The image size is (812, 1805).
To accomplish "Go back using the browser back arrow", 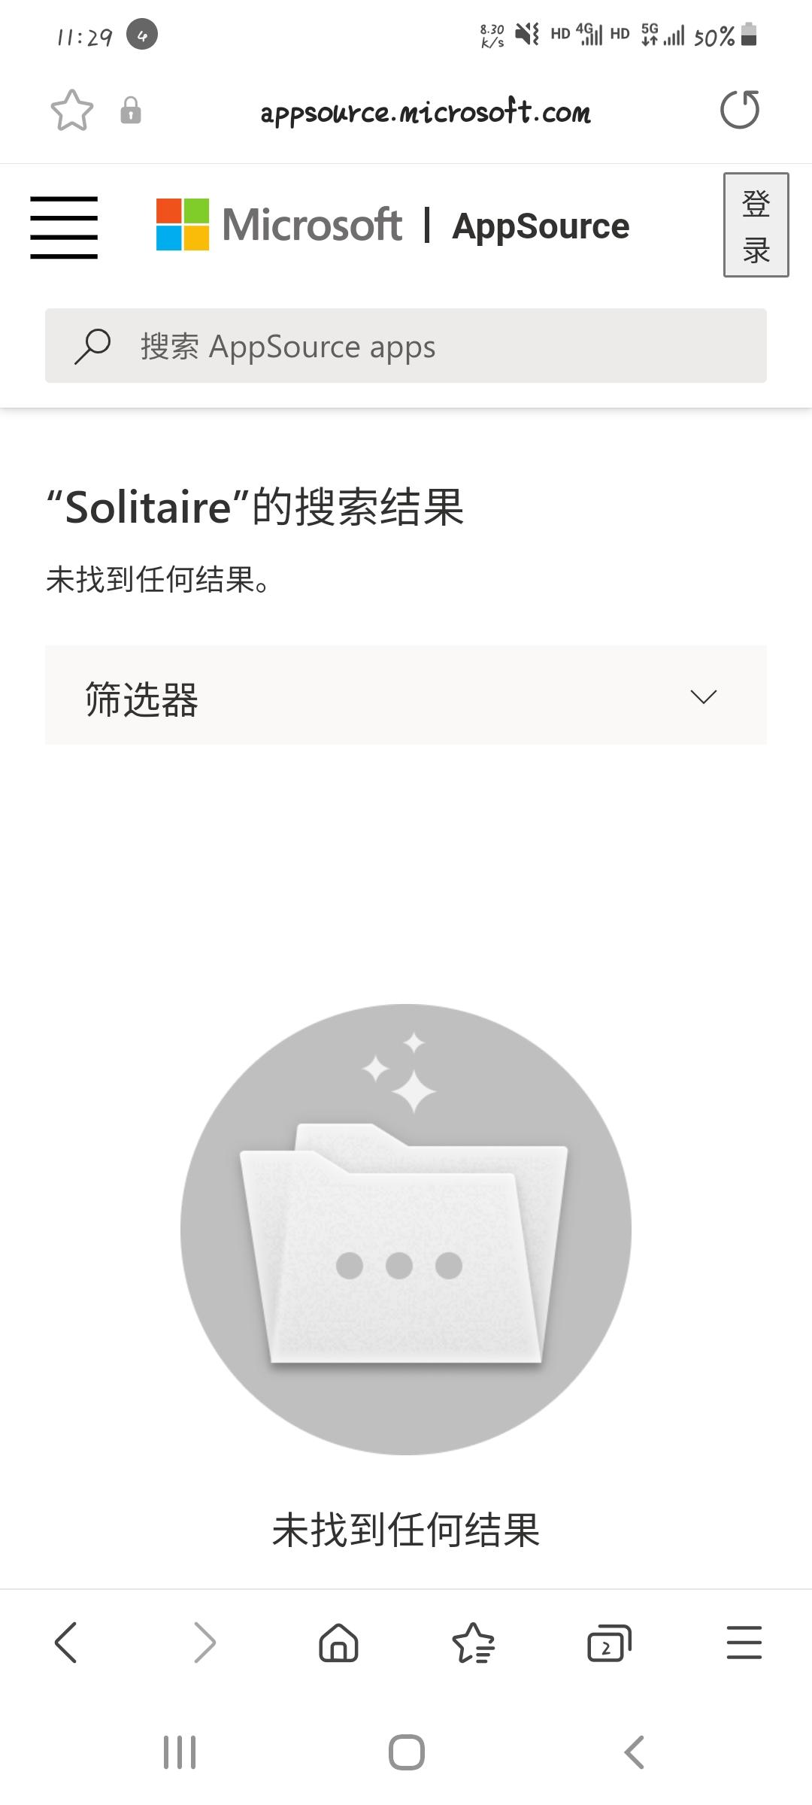I will pos(66,1642).
